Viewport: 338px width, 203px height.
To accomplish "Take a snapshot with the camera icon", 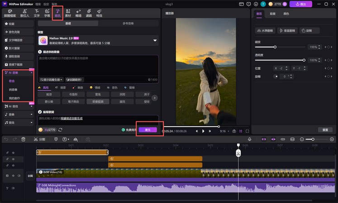I will coord(234,131).
